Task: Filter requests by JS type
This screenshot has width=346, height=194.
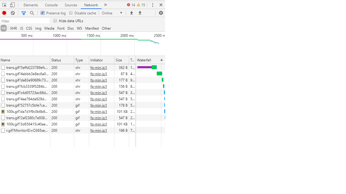Action: 21,28
